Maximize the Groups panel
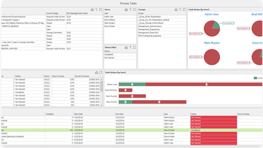 (184, 10)
